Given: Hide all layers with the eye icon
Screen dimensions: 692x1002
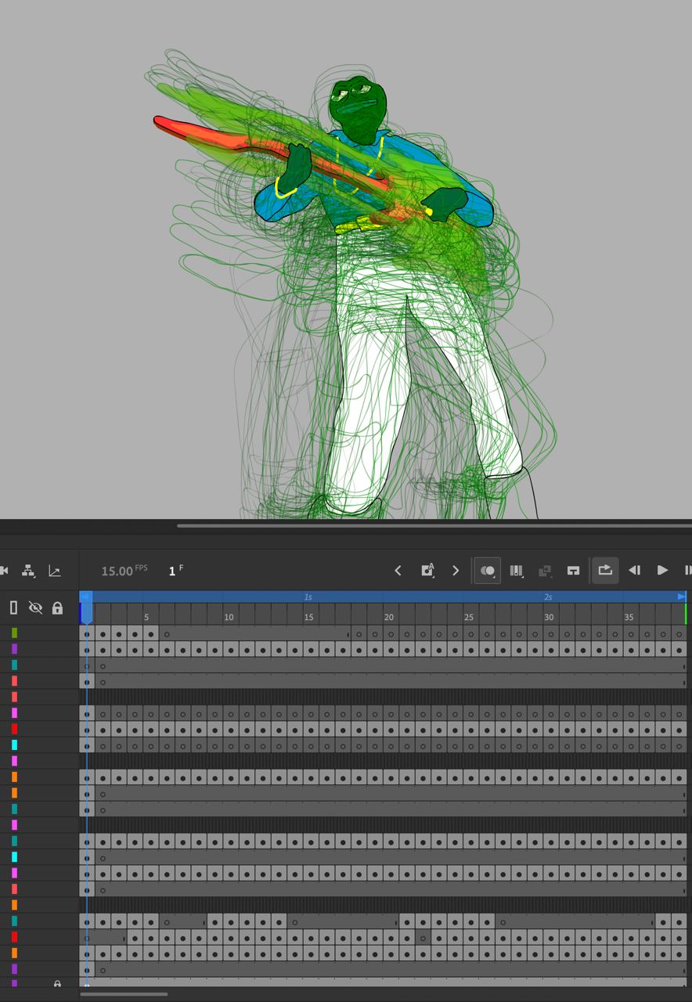Looking at the screenshot, I should 35,608.
